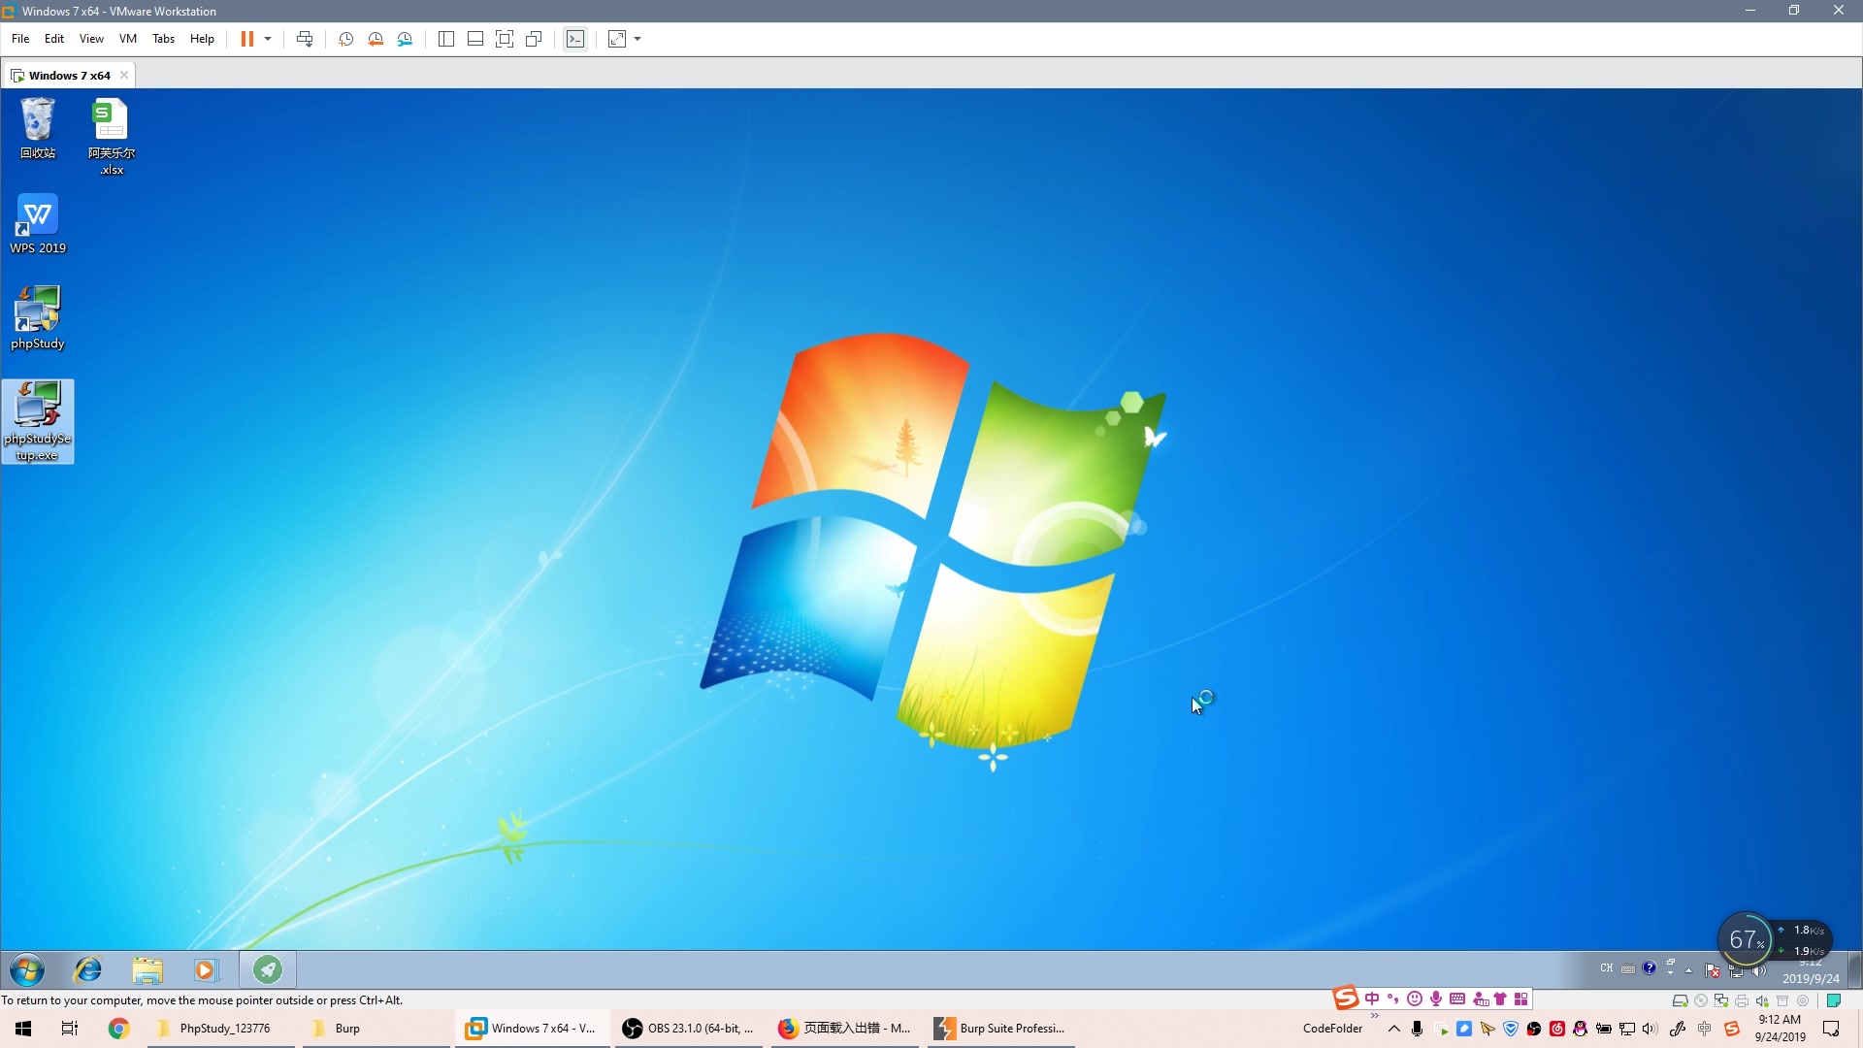The image size is (1863, 1048).
Task: Click VMware network adapter status icon
Action: coord(1721,1000)
